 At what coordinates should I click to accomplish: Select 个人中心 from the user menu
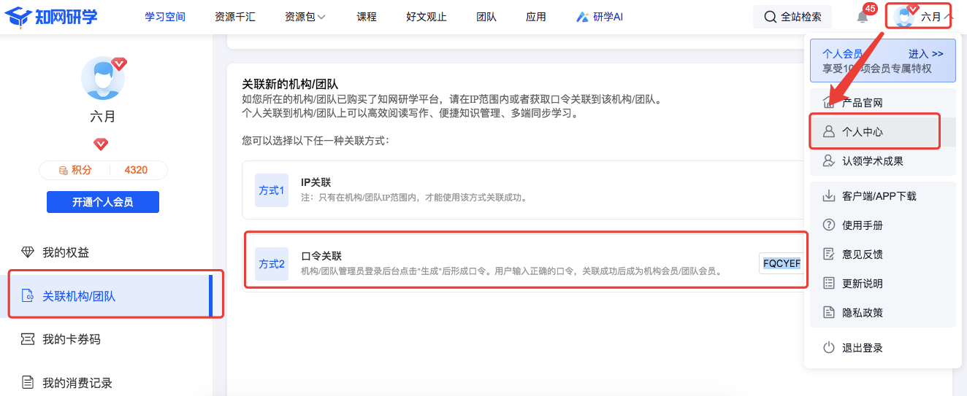pos(863,132)
